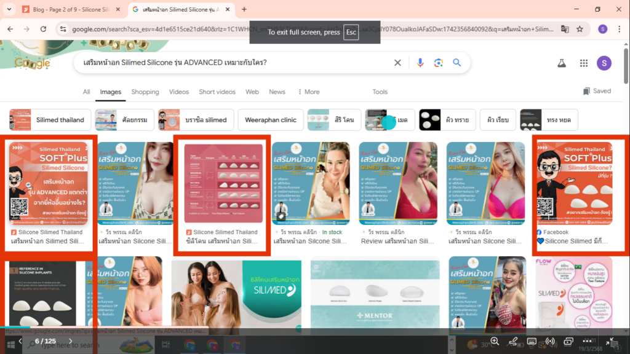Open Search Labs flask icon
This screenshot has height=354, width=630.
[561, 63]
